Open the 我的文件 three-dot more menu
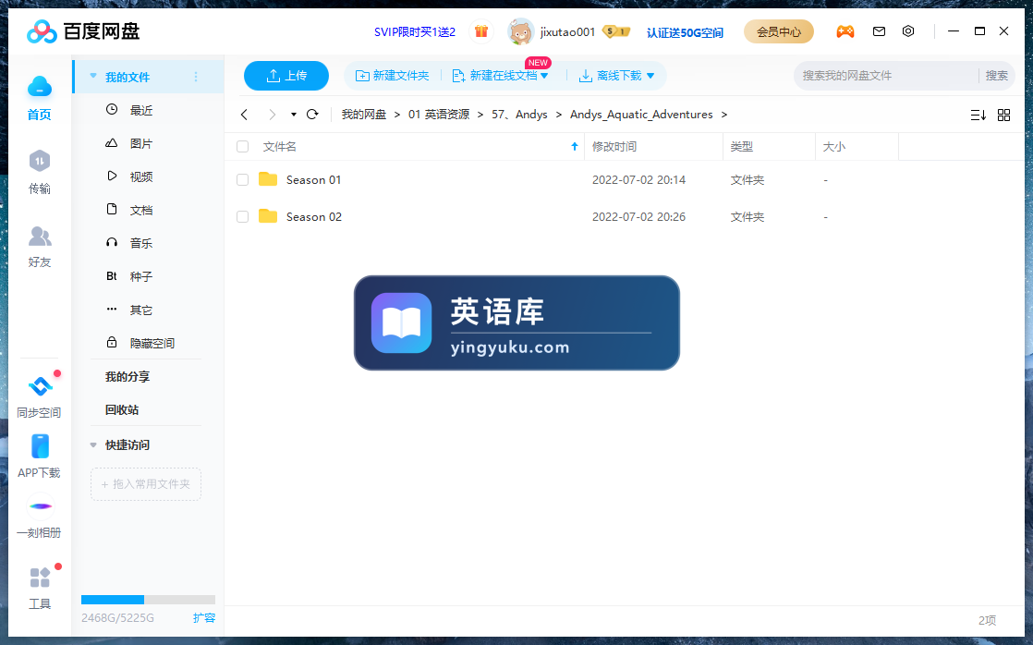1033x645 pixels. tap(196, 77)
